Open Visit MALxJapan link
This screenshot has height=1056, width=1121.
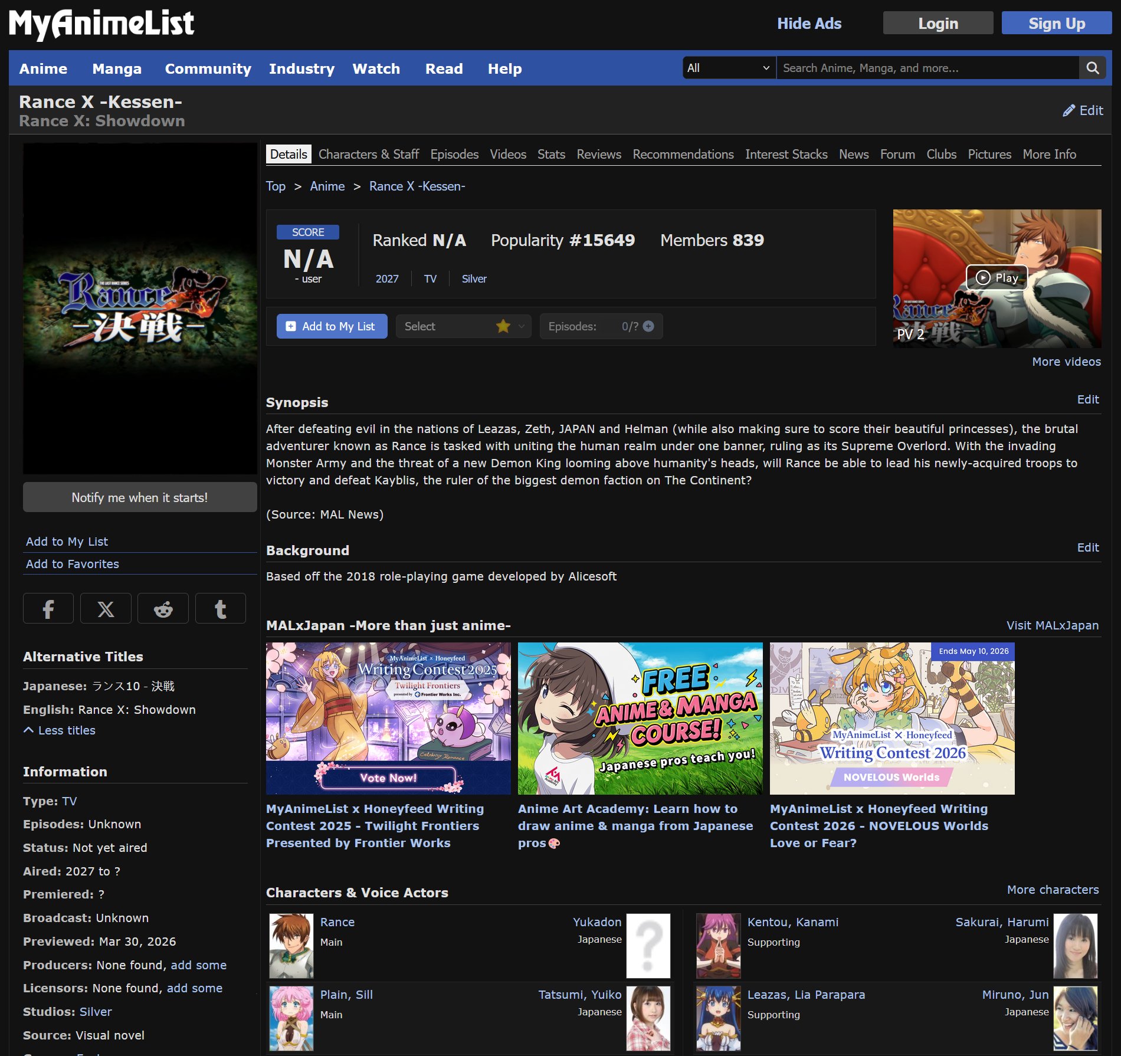[x=1053, y=625]
